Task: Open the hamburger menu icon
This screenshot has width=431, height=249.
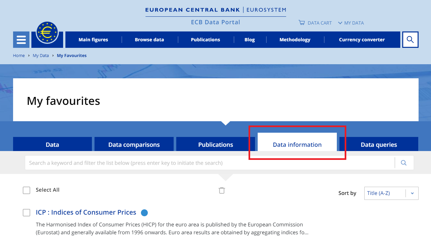Action: pyautogui.click(x=21, y=40)
